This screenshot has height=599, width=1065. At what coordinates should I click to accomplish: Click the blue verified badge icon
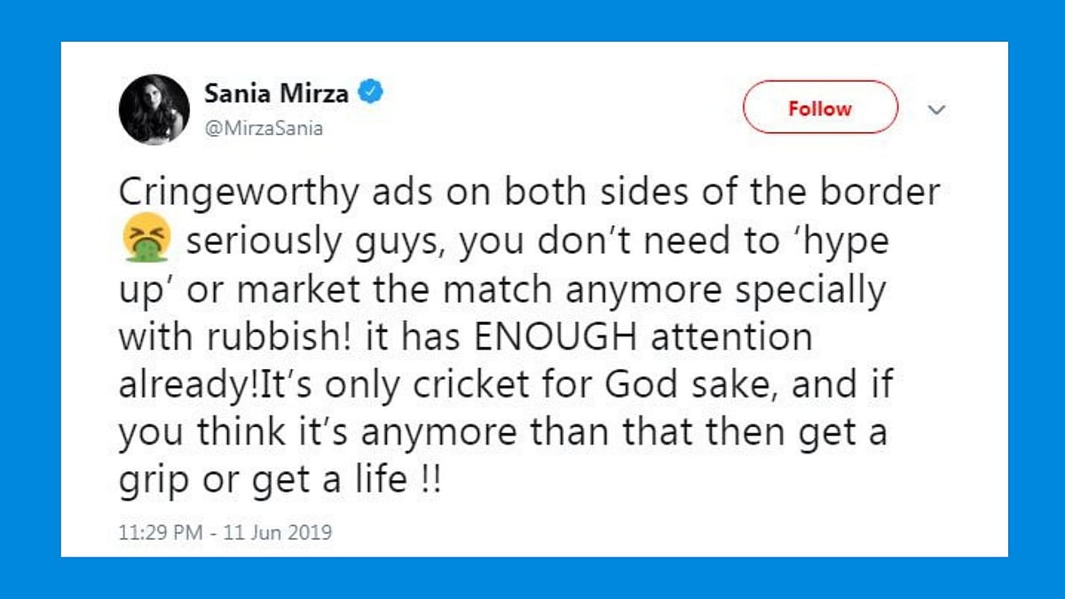coord(371,91)
